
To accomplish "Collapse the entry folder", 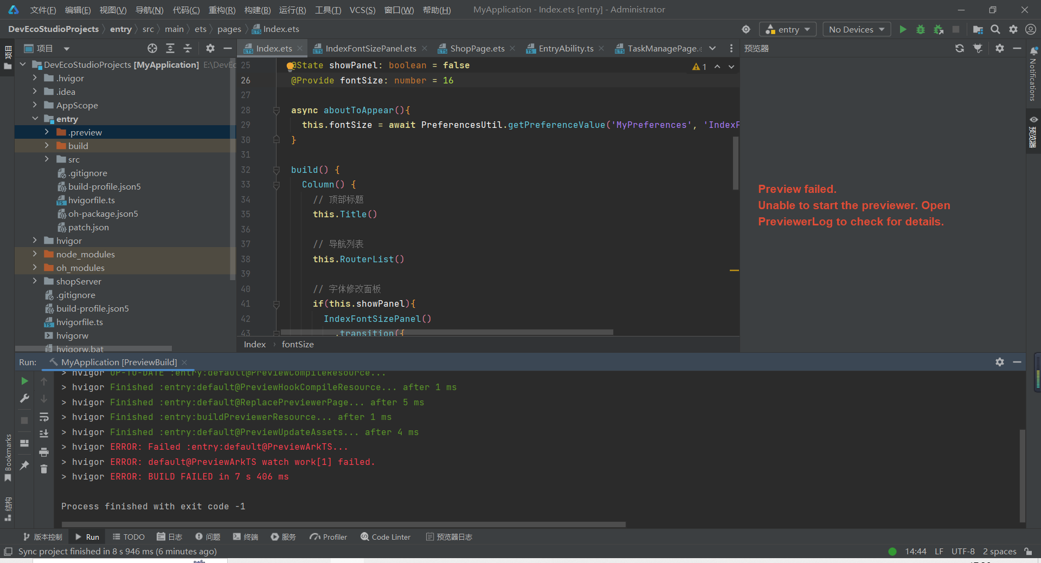I will [x=35, y=119].
